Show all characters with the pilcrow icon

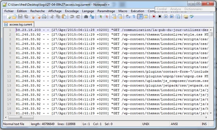134,17
